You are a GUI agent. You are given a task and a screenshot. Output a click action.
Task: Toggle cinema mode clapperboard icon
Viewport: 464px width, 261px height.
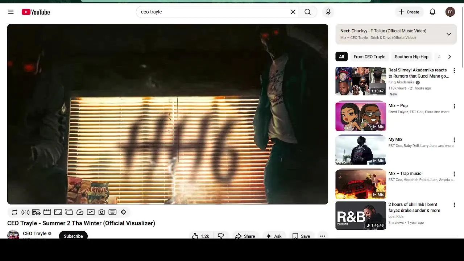[x=47, y=212]
